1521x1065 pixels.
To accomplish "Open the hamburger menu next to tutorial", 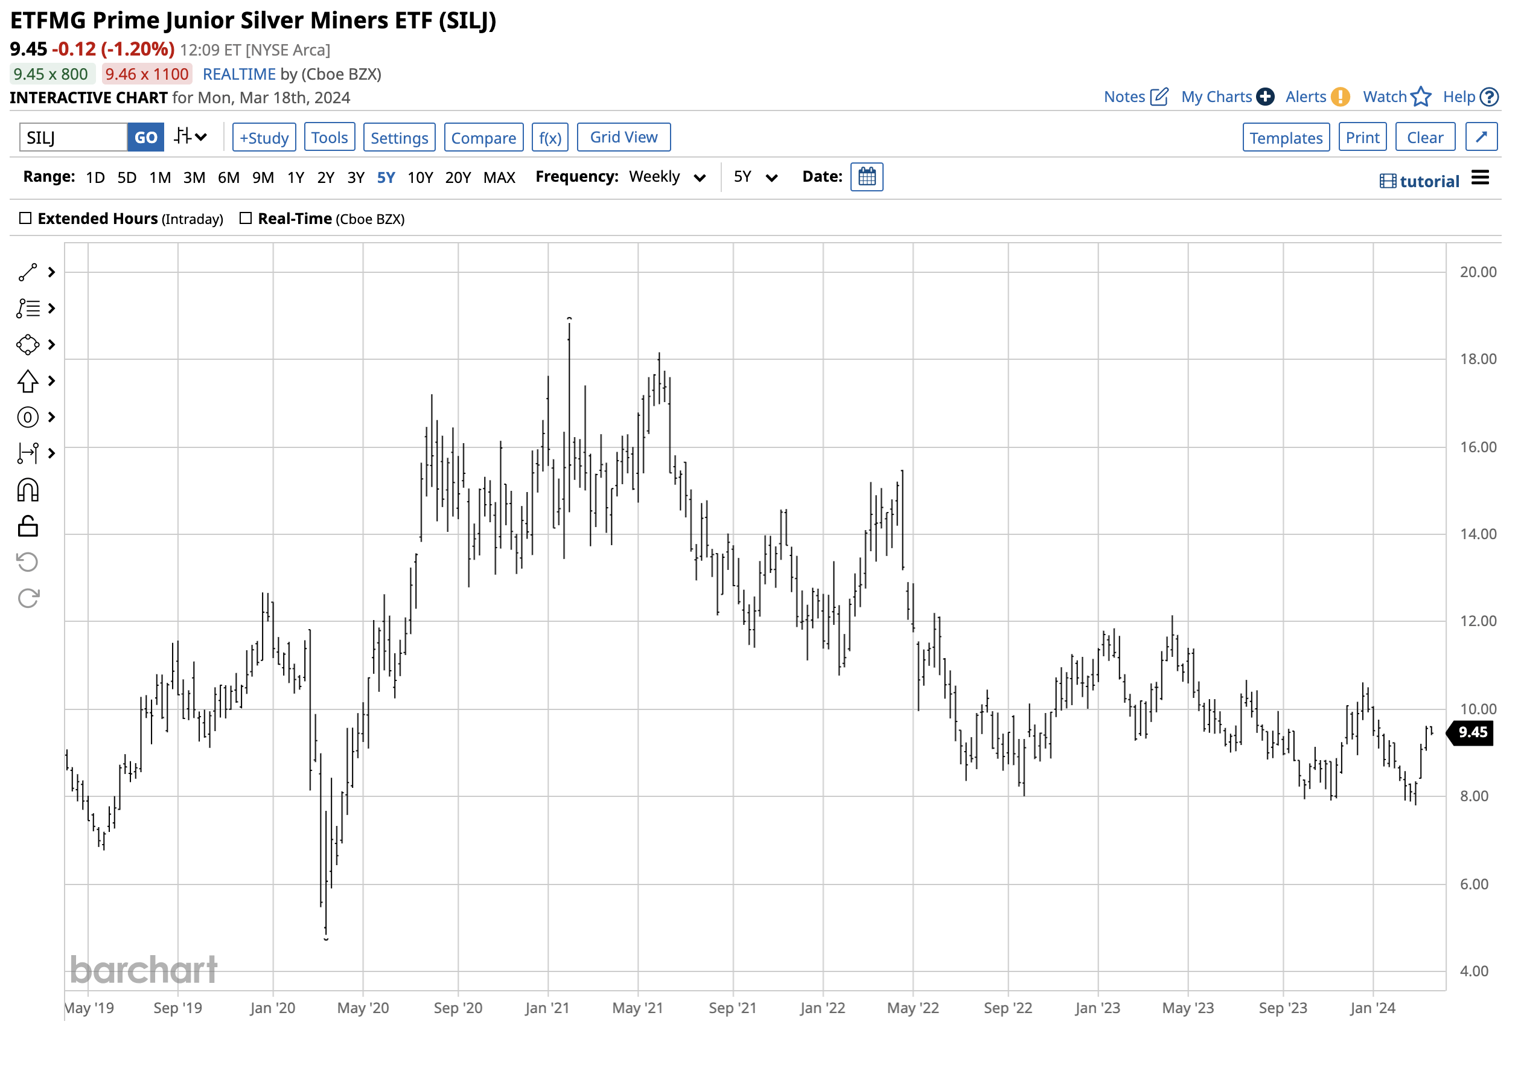I will pyautogui.click(x=1480, y=177).
